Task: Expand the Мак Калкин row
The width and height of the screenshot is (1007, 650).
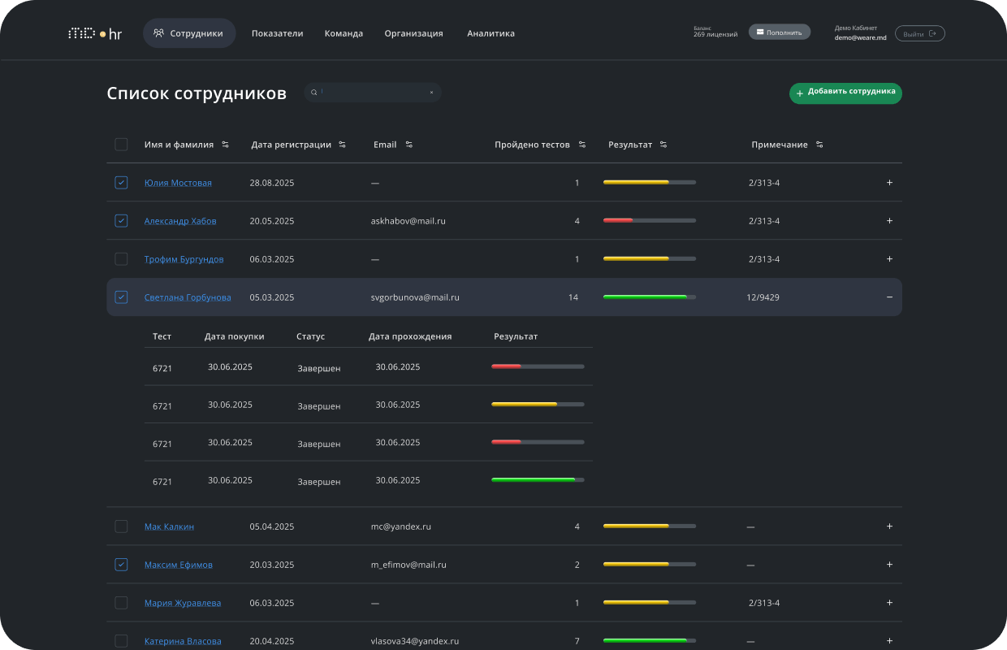Action: pos(889,526)
